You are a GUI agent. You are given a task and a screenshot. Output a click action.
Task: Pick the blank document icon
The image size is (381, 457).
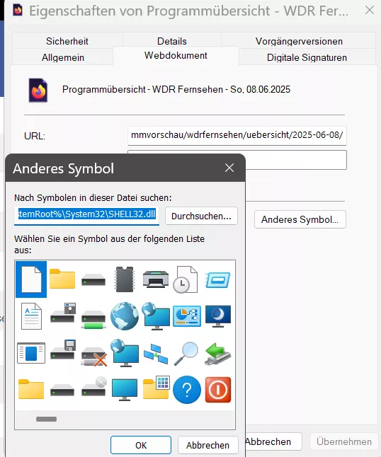[x=31, y=279]
